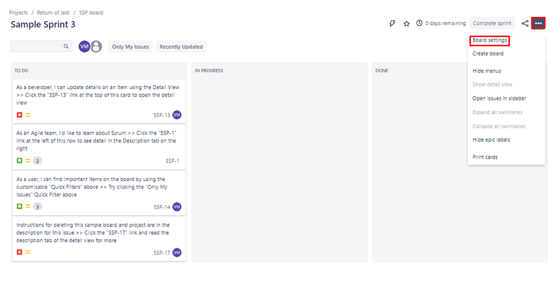
Task: Select the SSP-13 developer Detail View card
Action: [99, 101]
